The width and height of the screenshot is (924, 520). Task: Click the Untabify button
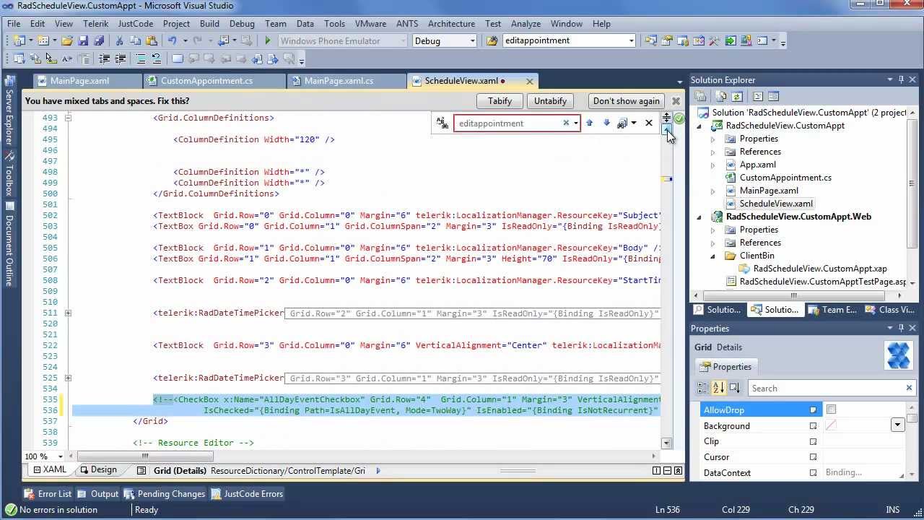click(550, 101)
